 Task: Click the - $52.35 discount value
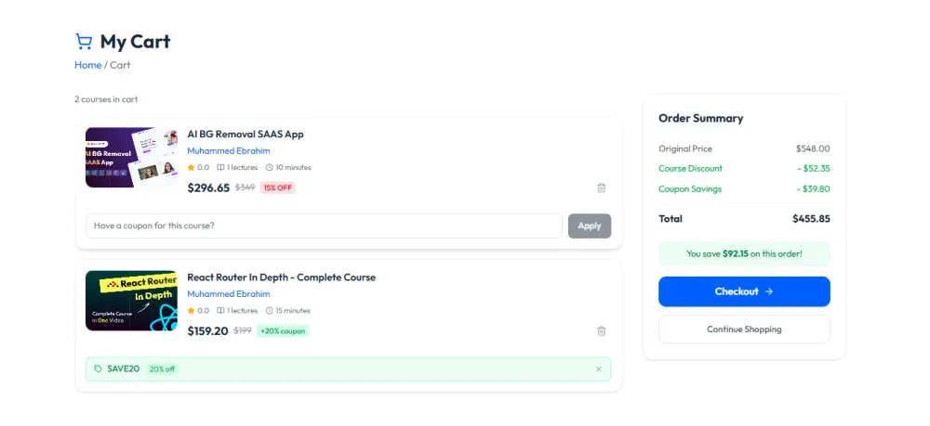click(x=813, y=169)
